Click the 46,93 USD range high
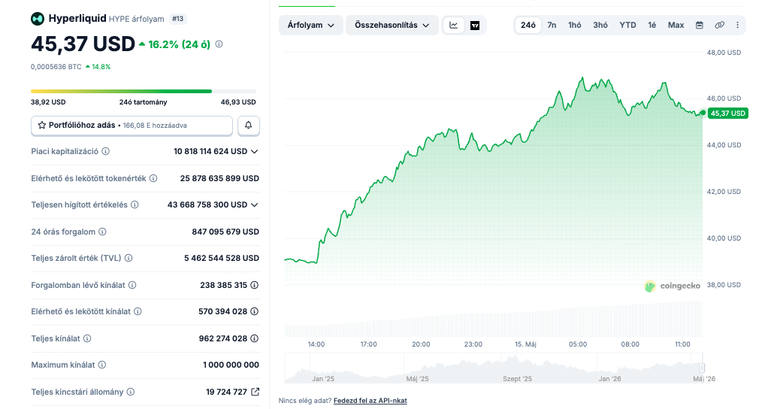The width and height of the screenshot is (777, 409). [238, 102]
